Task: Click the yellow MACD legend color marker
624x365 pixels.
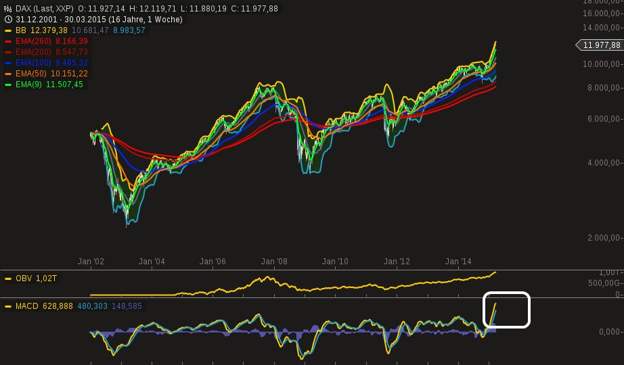Action: pyautogui.click(x=8, y=307)
